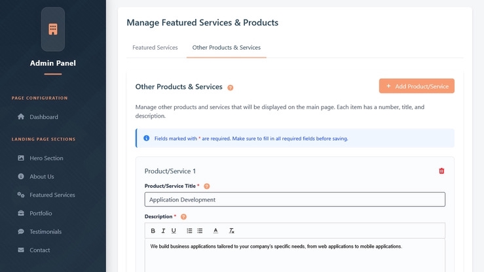Toggle bold formatting in description editor
Viewport: 484px width, 272px height.
(x=153, y=231)
